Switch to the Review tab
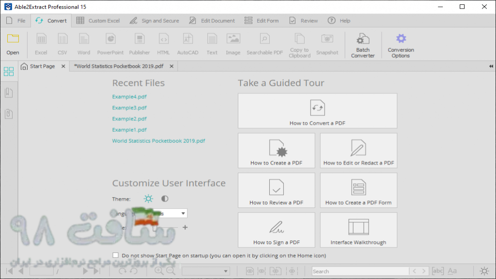Viewport: 496px width, 279px height. [x=304, y=20]
